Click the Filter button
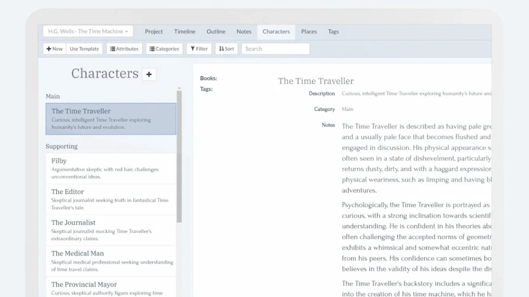 coord(199,49)
